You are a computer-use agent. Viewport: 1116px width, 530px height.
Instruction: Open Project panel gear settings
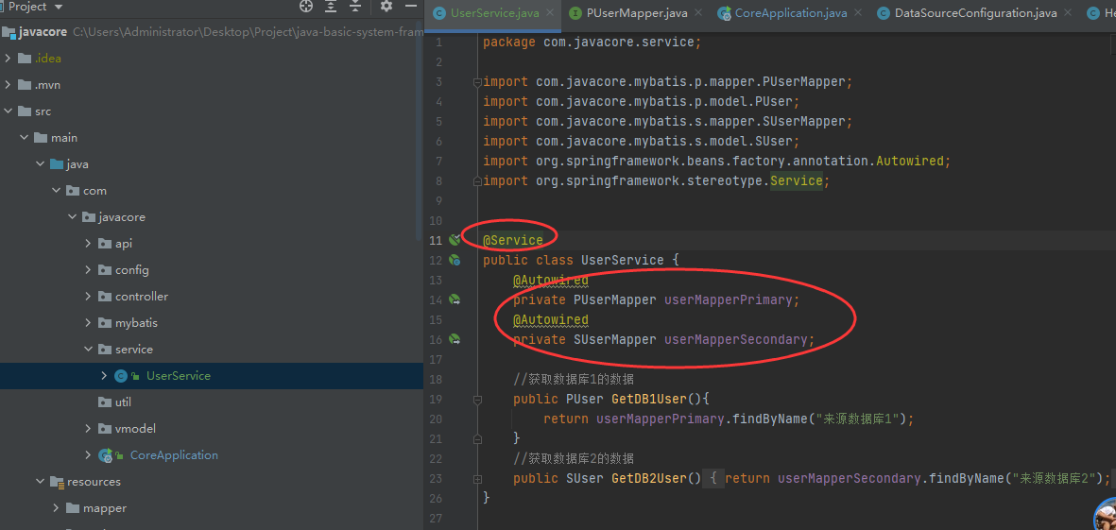[386, 7]
